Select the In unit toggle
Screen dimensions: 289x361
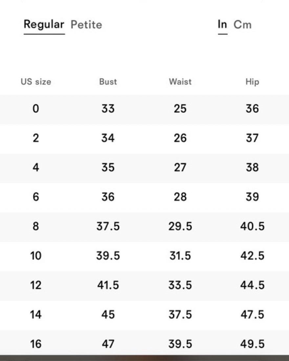tap(222, 24)
